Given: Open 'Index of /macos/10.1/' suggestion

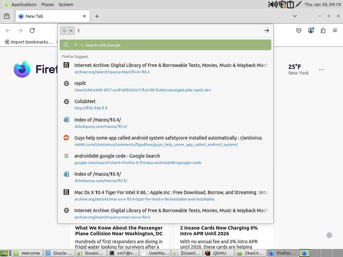Looking at the screenshot, I should [x=165, y=177].
